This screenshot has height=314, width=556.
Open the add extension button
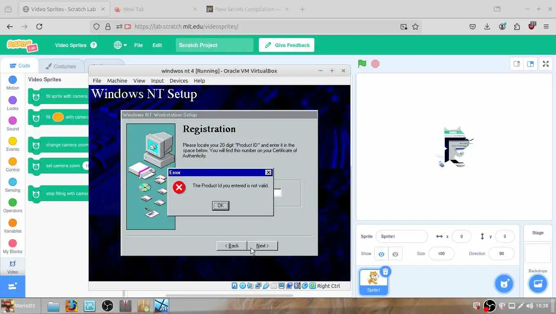click(13, 286)
